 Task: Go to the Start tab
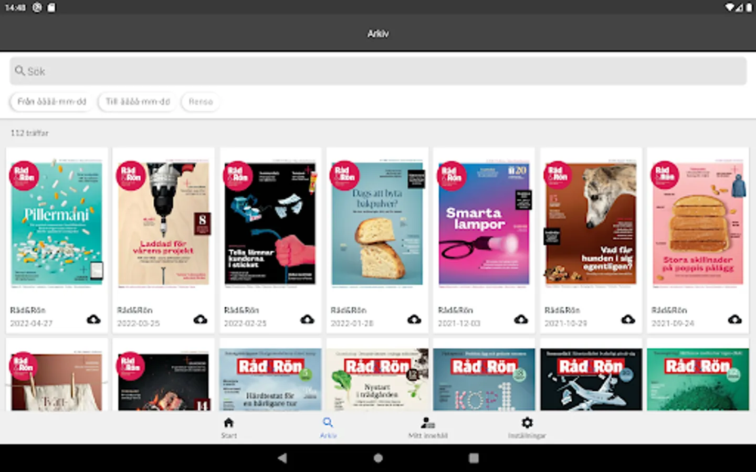tap(228, 428)
